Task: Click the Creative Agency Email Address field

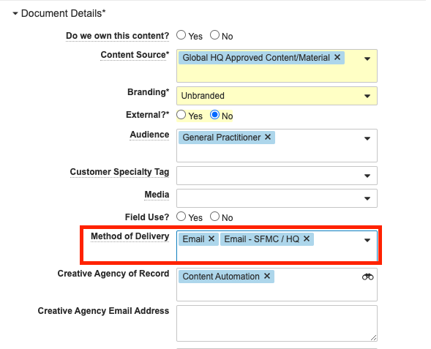Action: click(277, 323)
